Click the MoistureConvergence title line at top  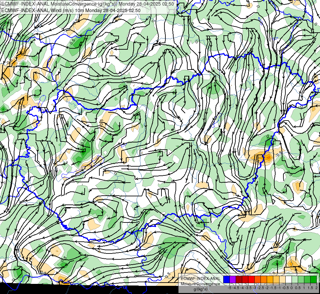click(88, 4)
